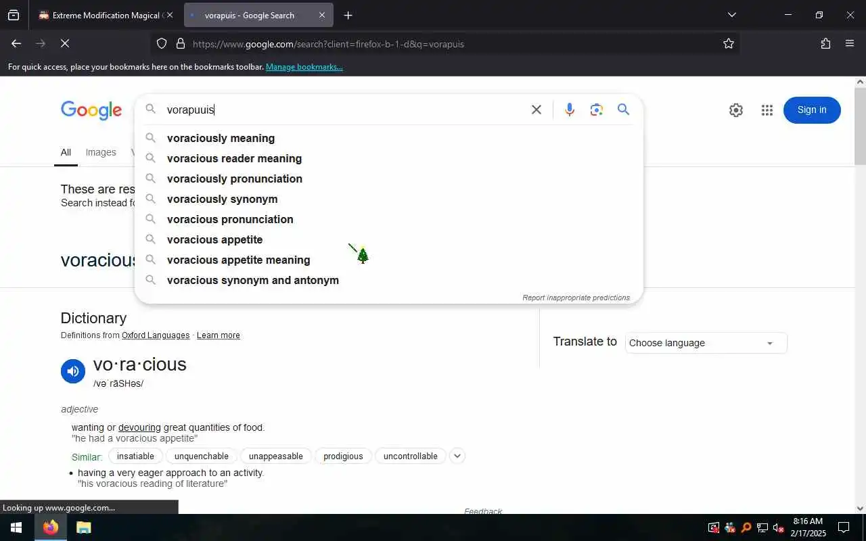This screenshot has height=541, width=866.
Task: Choose suggestion voracious synonym and antonym
Action: click(389, 280)
